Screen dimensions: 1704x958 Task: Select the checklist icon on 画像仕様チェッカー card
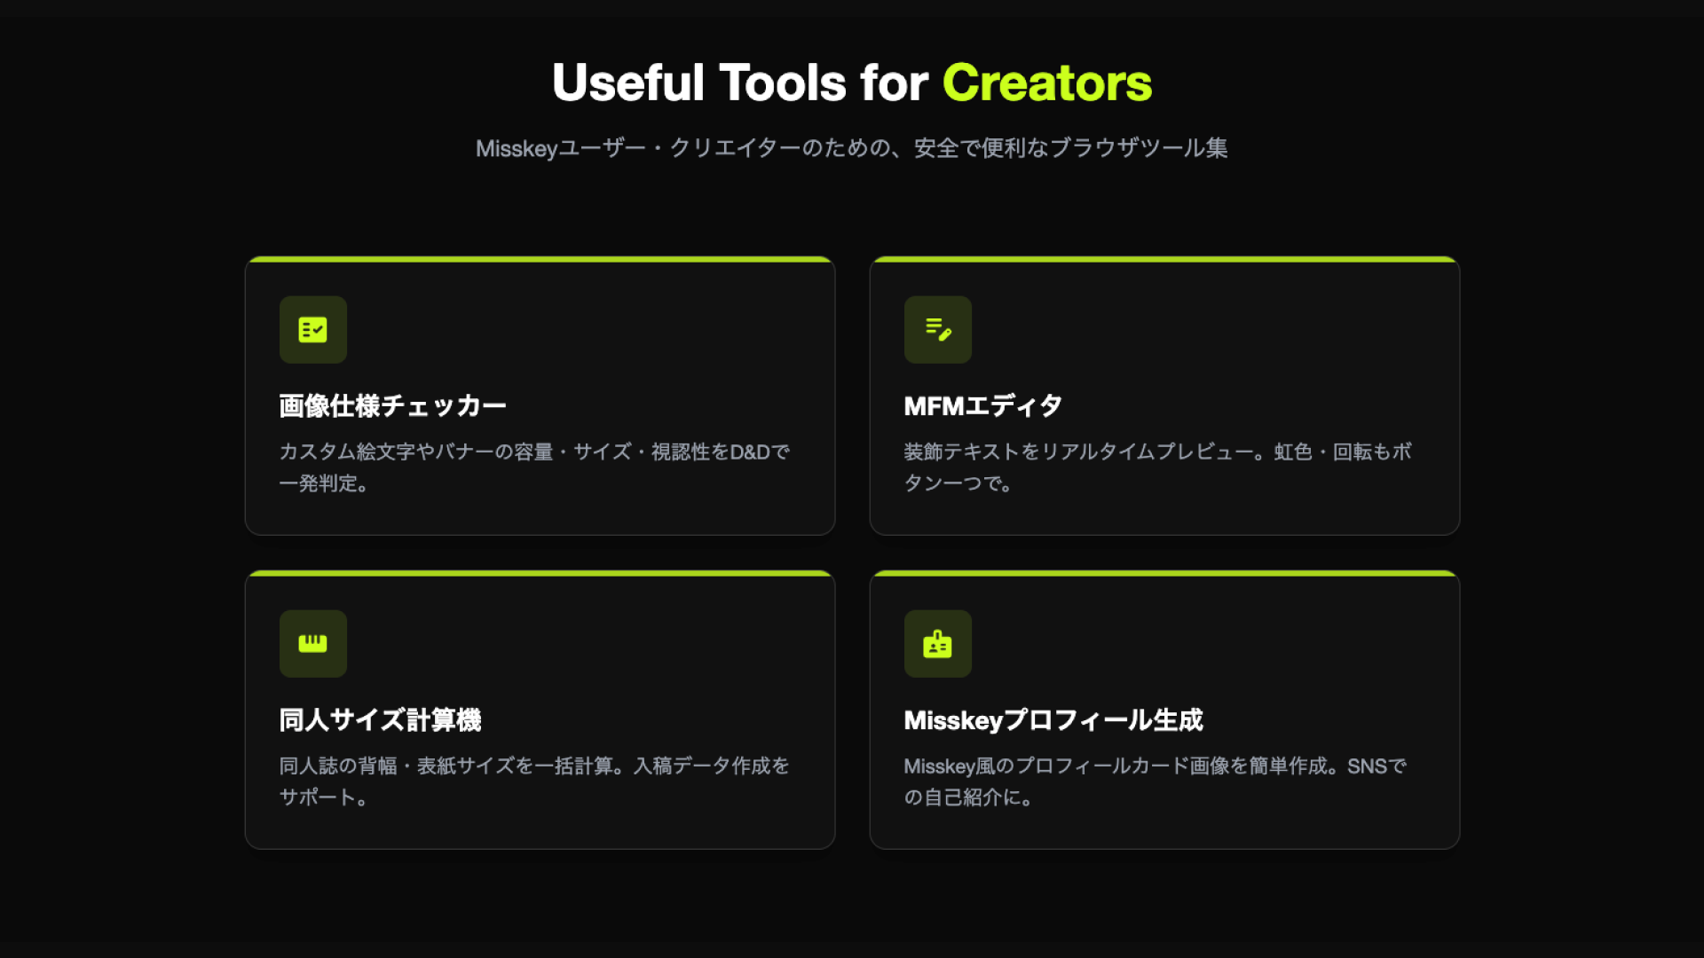(312, 330)
